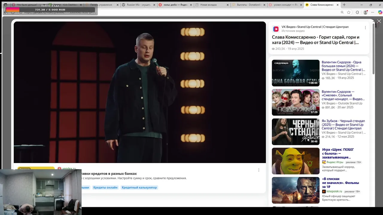383x215 pixels.
Task: Click the реклама 18+ label
Action: point(352,191)
